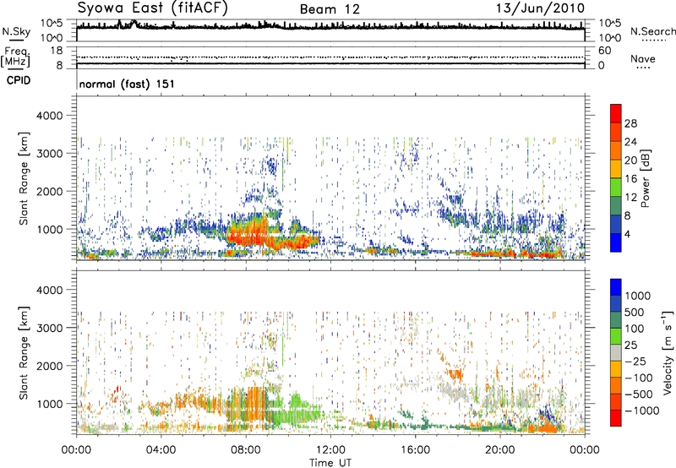Image resolution: width=676 pixels, height=468 pixels.
Task: Click the orange 20–24 dB Power segment
Action: point(616,150)
